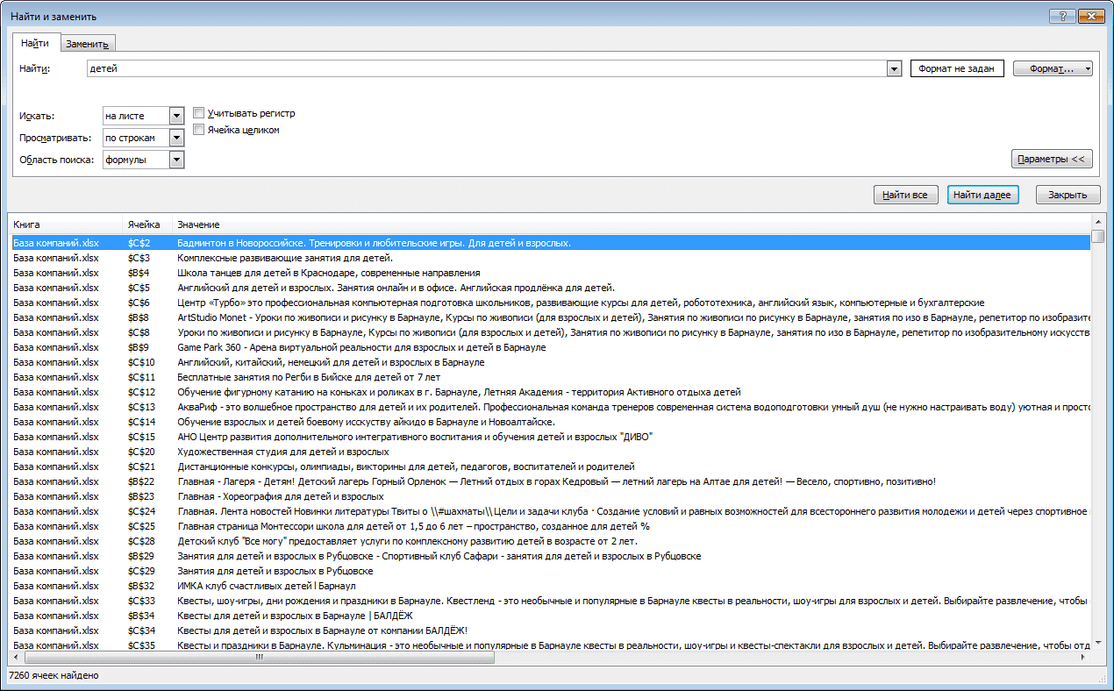Select the result row for cell $B$29
Image resolution: width=1114 pixels, height=691 pixels.
(x=550, y=556)
